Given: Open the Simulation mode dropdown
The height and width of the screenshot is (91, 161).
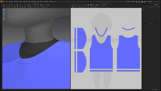Looking at the screenshot, I should (x=150, y=2).
